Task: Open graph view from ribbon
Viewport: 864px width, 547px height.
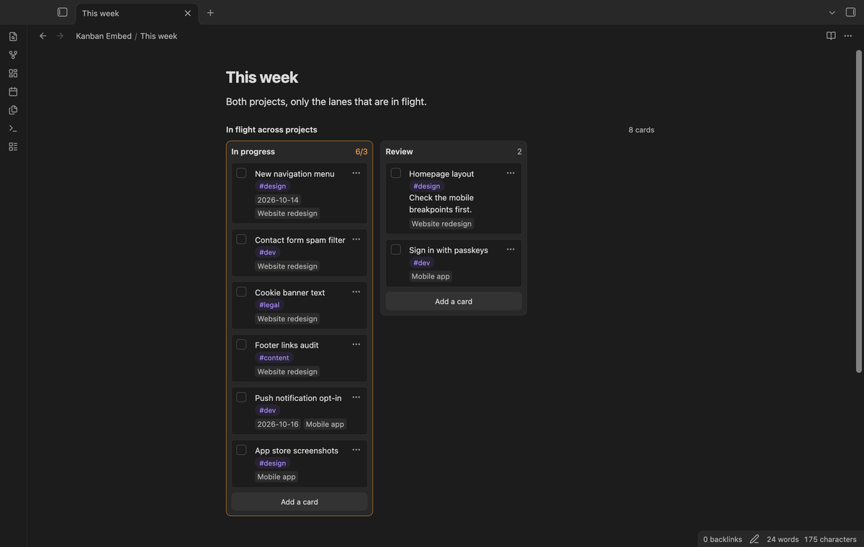Action: [x=13, y=55]
